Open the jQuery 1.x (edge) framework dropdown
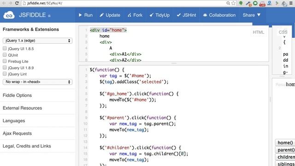The width and height of the screenshot is (295, 166). [x=37, y=41]
